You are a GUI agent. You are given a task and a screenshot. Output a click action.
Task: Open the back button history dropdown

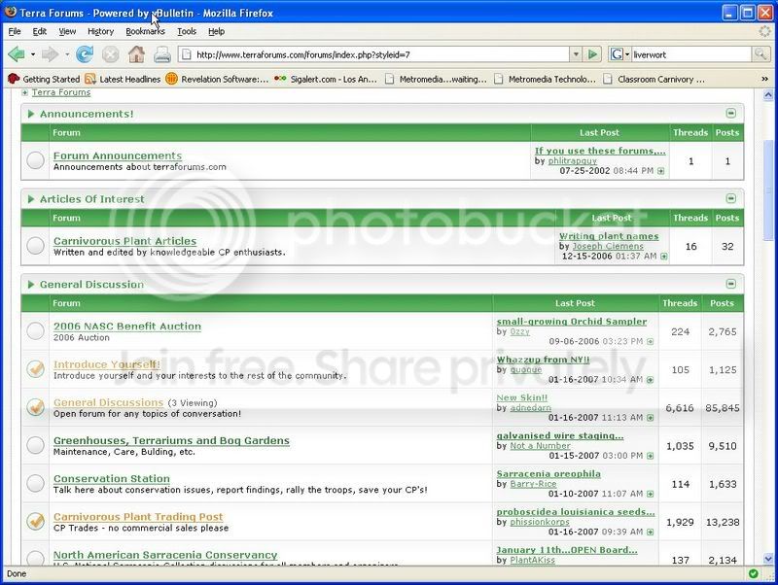33,54
